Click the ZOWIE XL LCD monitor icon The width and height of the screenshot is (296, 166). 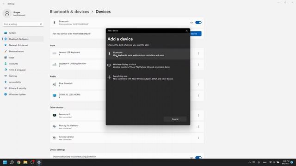tap(55, 95)
